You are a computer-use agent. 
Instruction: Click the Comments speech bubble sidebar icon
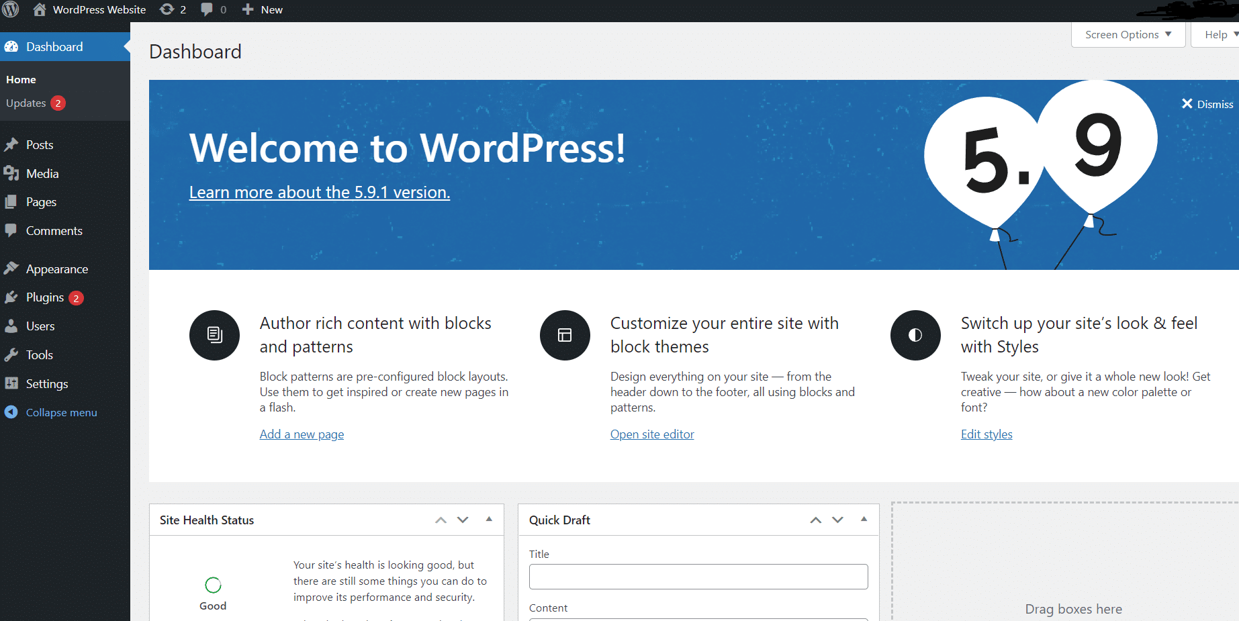11,230
